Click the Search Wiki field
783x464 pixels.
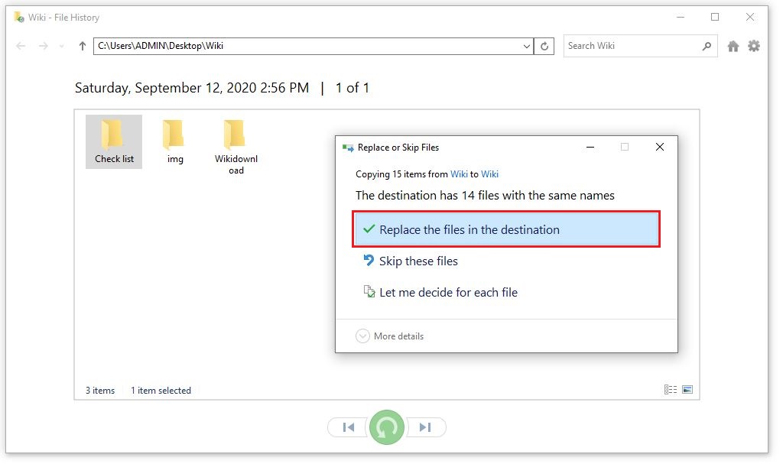click(632, 46)
